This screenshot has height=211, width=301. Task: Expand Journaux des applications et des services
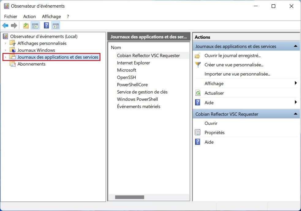pyautogui.click(x=5, y=57)
